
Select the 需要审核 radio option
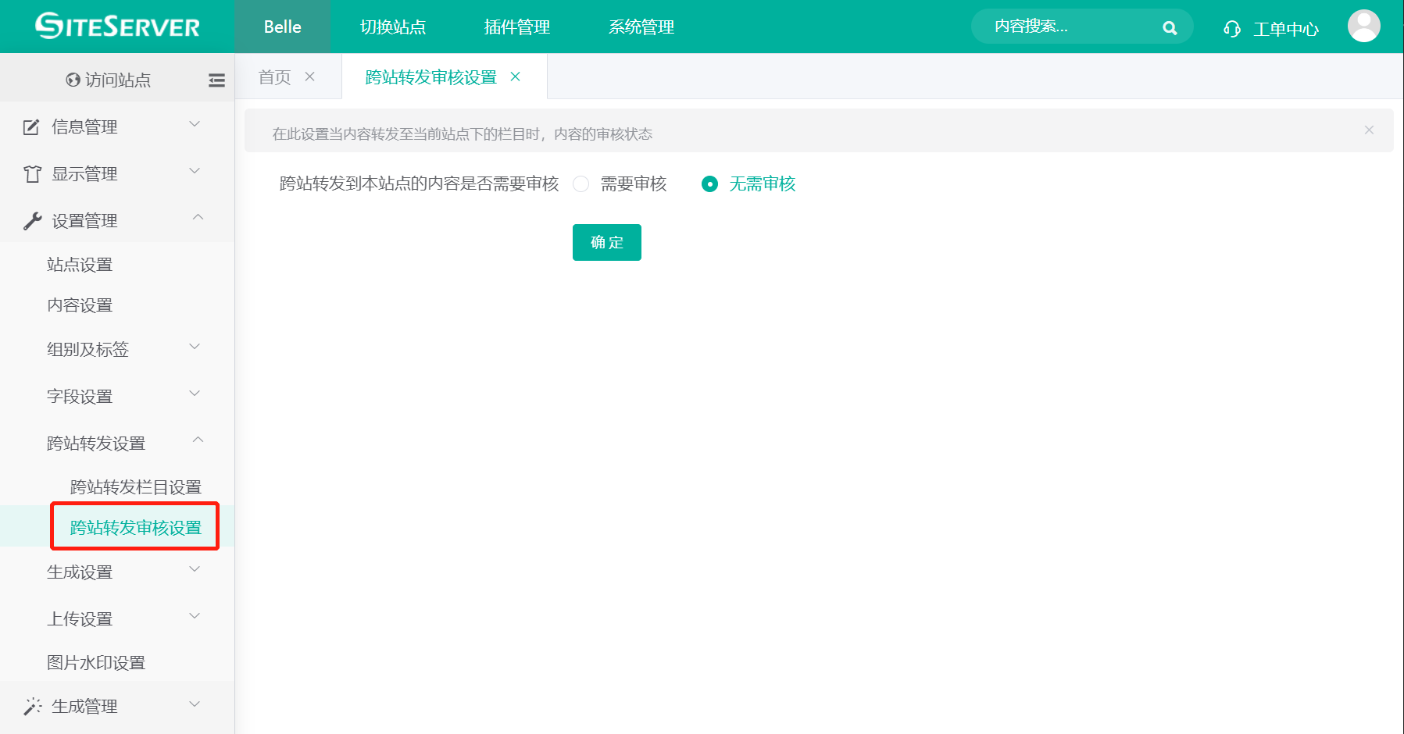(581, 183)
